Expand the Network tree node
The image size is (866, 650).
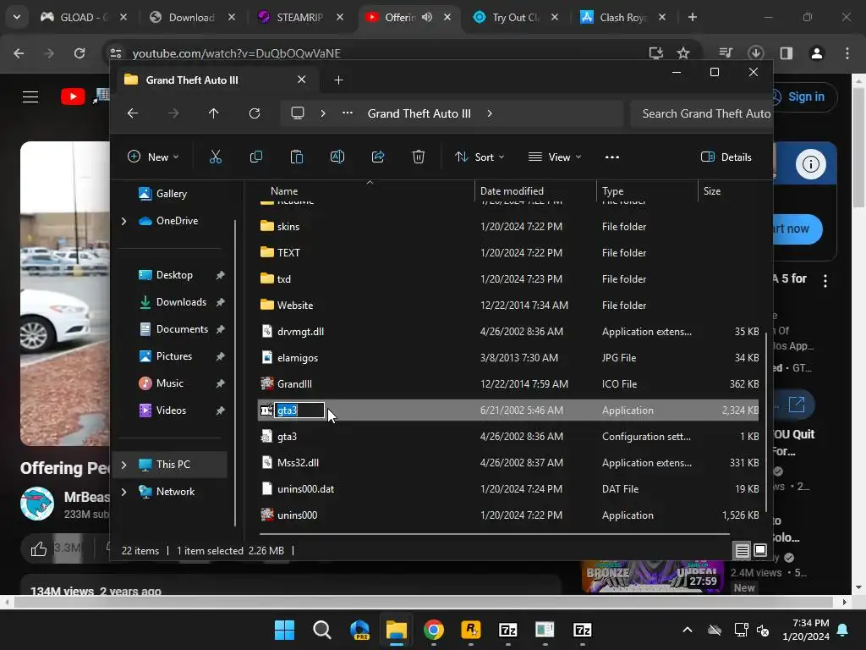pyautogui.click(x=123, y=492)
